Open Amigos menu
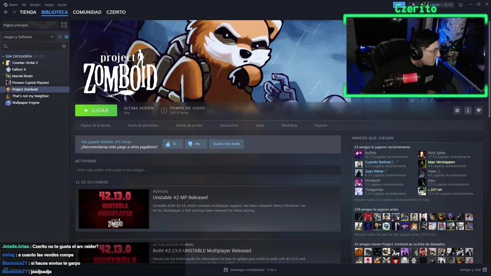This screenshot has height=276, width=491. pyautogui.click(x=35, y=5)
